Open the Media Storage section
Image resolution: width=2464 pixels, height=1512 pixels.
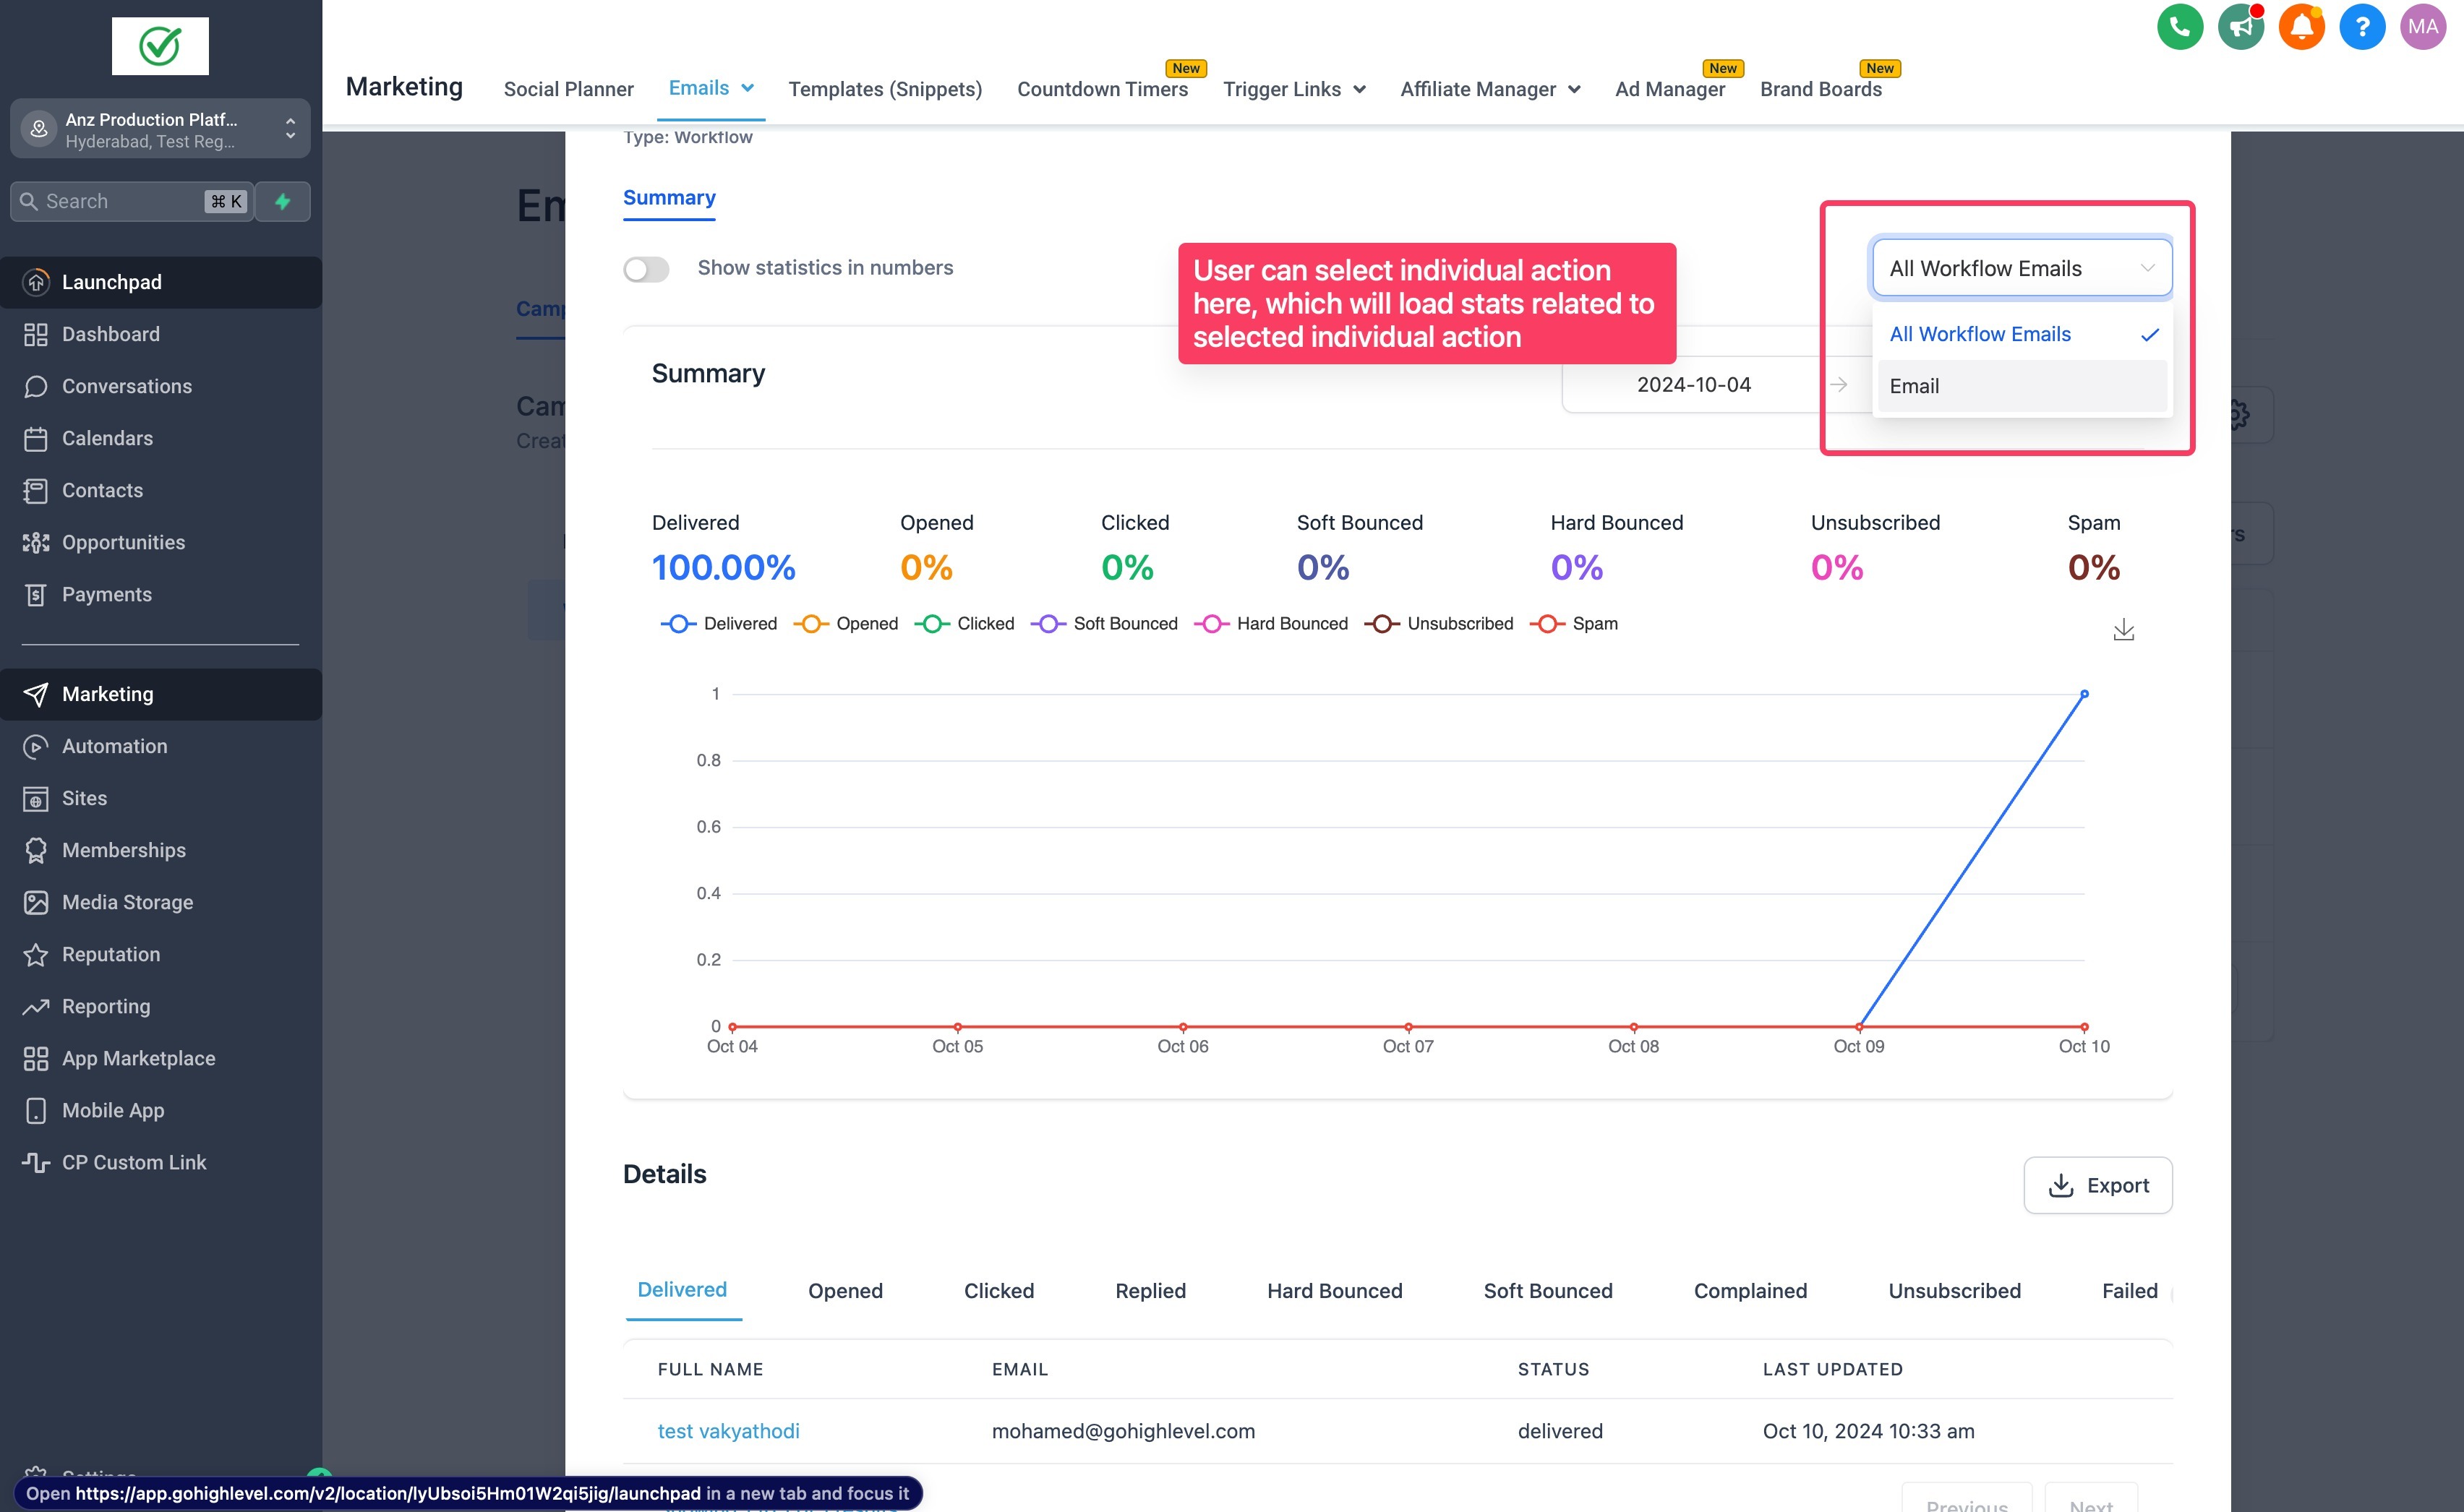128,901
